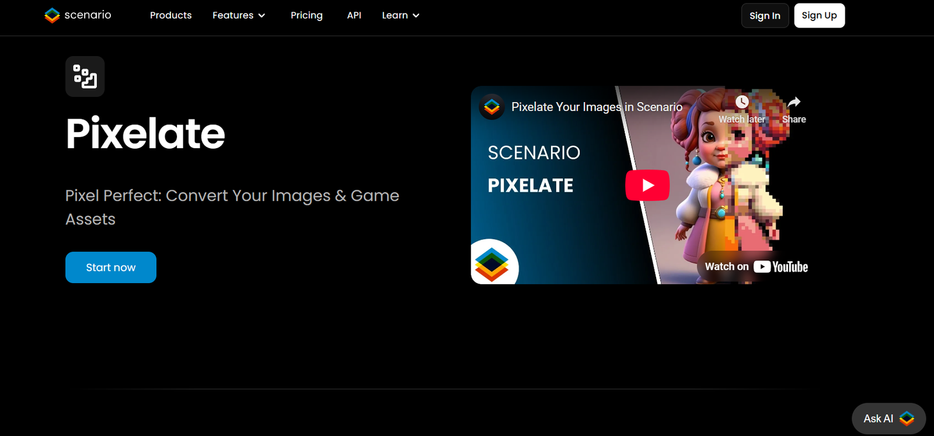934x436 pixels.
Task: Click the Scenario logo icon in header
Action: pos(52,15)
